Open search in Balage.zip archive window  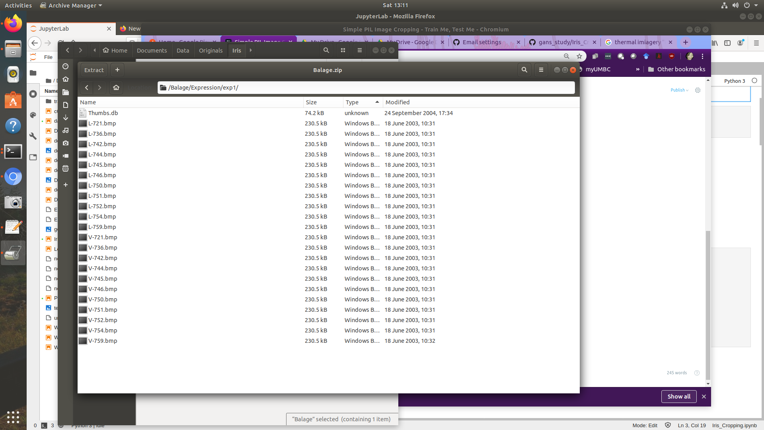tap(524, 70)
